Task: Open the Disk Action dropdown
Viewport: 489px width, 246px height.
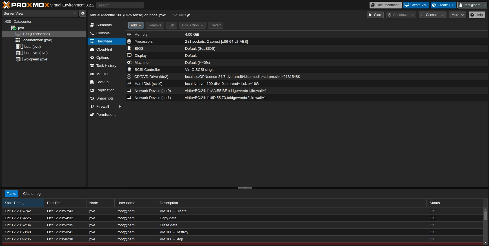Action: point(192,25)
